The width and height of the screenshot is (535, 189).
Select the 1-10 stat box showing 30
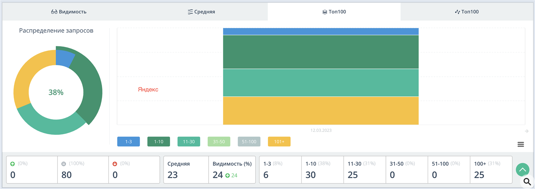323,170
